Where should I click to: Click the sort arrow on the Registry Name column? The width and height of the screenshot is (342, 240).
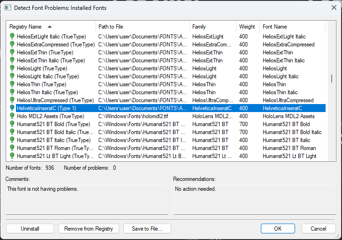click(50, 27)
